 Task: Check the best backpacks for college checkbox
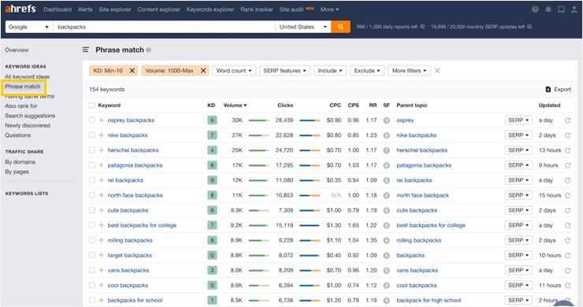[92, 225]
